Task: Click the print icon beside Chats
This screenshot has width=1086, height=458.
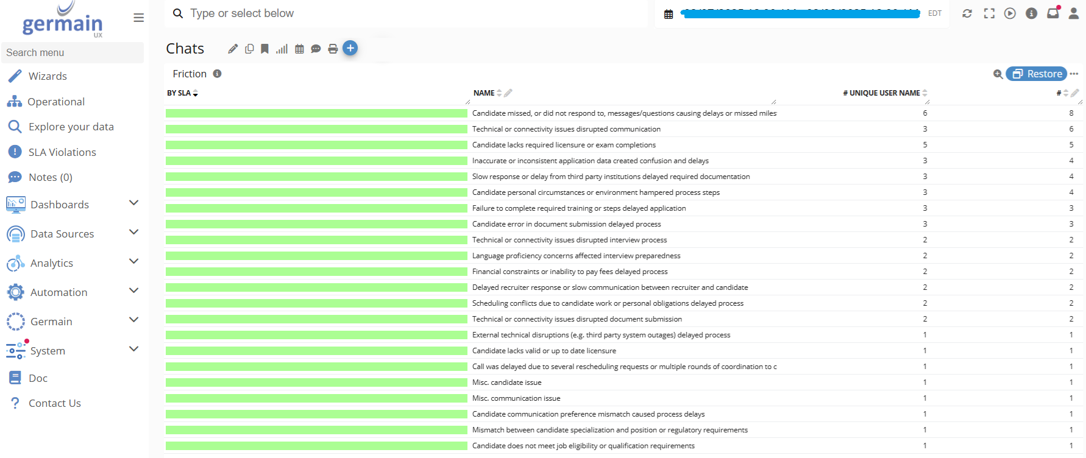Action: [x=333, y=49]
